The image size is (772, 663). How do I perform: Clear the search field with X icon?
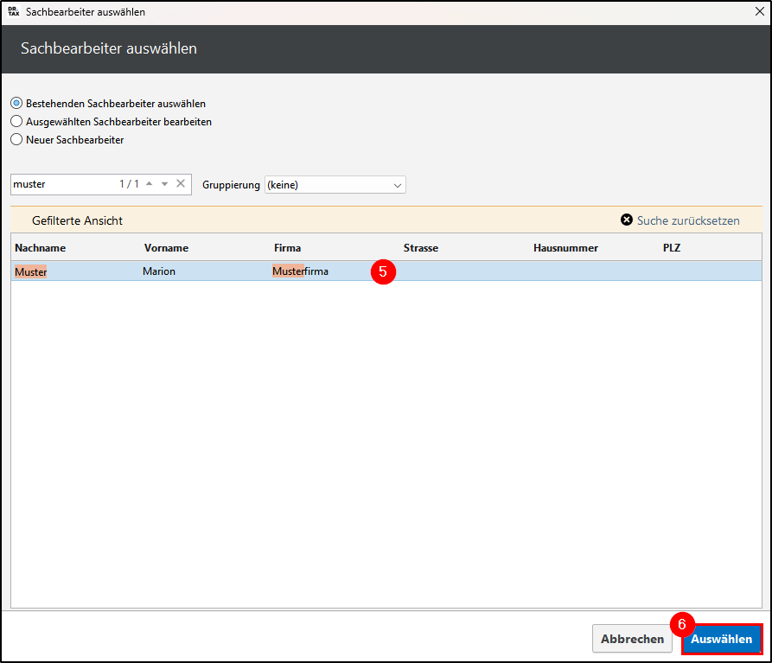(x=181, y=184)
